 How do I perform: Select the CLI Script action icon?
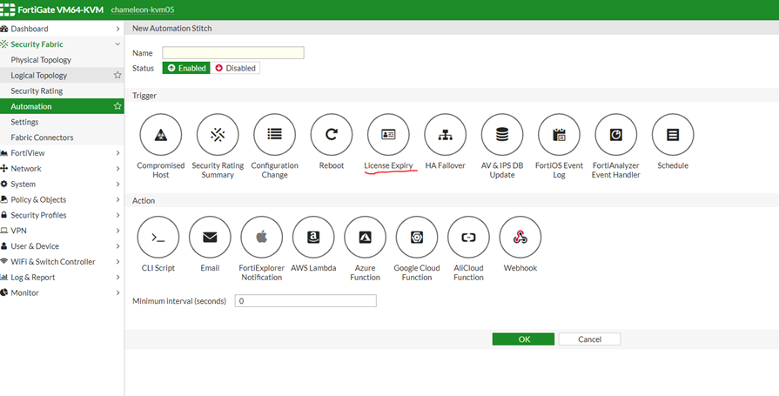coord(158,238)
